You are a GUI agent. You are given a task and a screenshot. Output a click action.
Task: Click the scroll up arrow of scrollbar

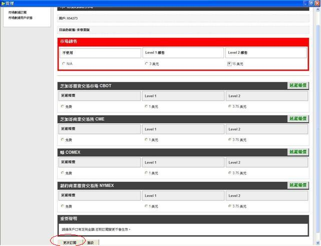(x=318, y=9)
